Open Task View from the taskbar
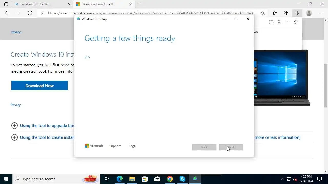328x184 pixels. 107,179
